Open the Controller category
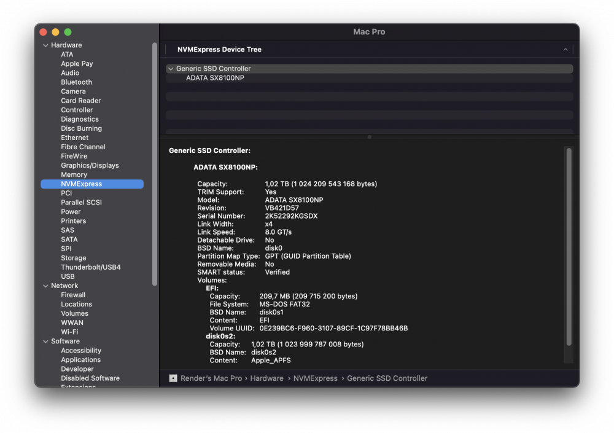 click(77, 110)
